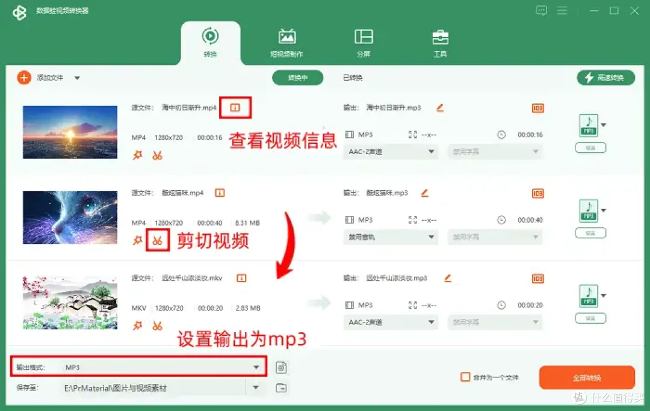Select the 转换中 converting tab
650x411 pixels.
(x=298, y=78)
